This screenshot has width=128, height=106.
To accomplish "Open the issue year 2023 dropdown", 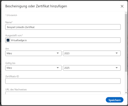I will click(92, 53).
